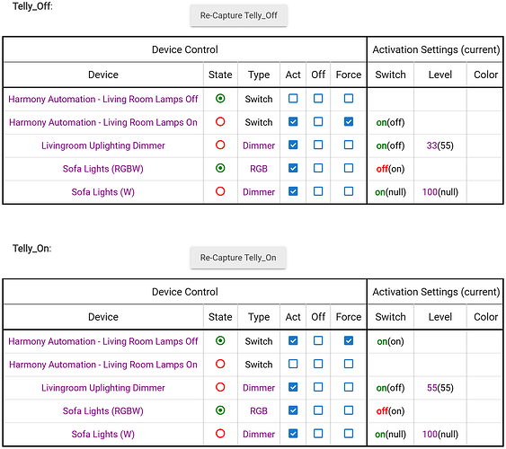Check Off box for Livingroom Uplighting Dimmer in Telly_On
This screenshot has height=449, width=506.
[318, 387]
